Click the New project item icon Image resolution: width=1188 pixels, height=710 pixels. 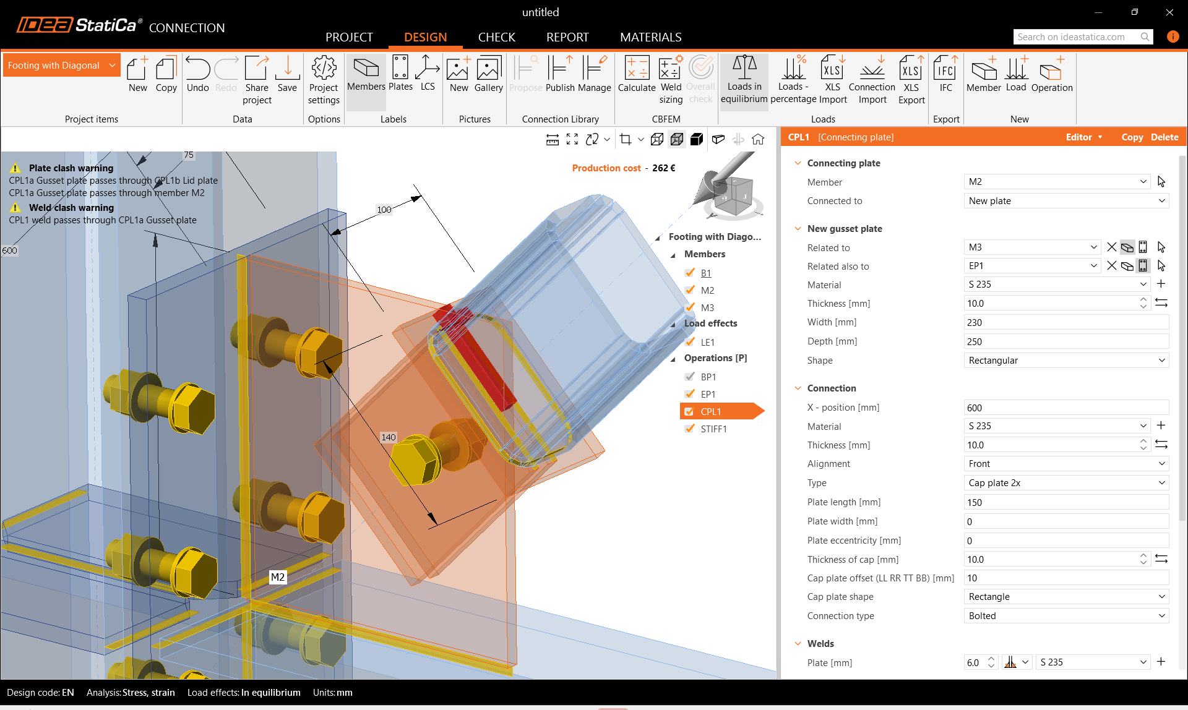pyautogui.click(x=137, y=74)
